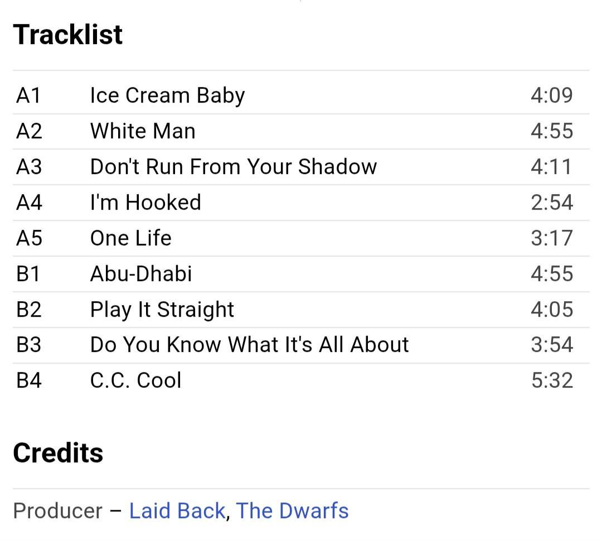Viewport: 602px width, 541px height.
Task: Click track position B1
Action: (28, 274)
